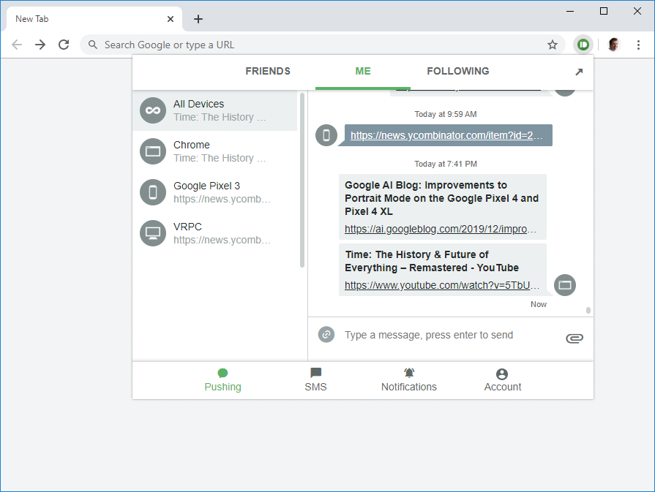Open a new tab with plus icon
The height and width of the screenshot is (492, 655).
point(198,19)
